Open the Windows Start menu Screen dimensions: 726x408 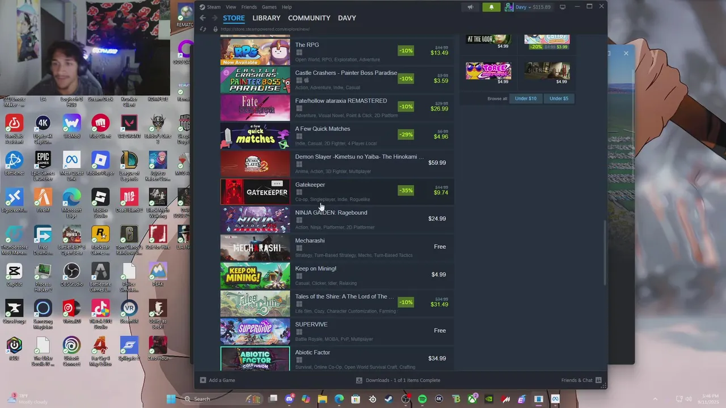click(x=171, y=399)
